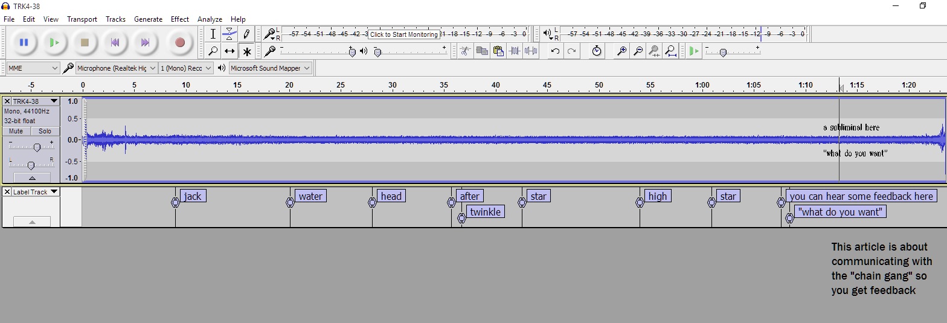Toggle the Multi-Tool asterisk mode
Screen dimensions: 947x323
pyautogui.click(x=246, y=51)
